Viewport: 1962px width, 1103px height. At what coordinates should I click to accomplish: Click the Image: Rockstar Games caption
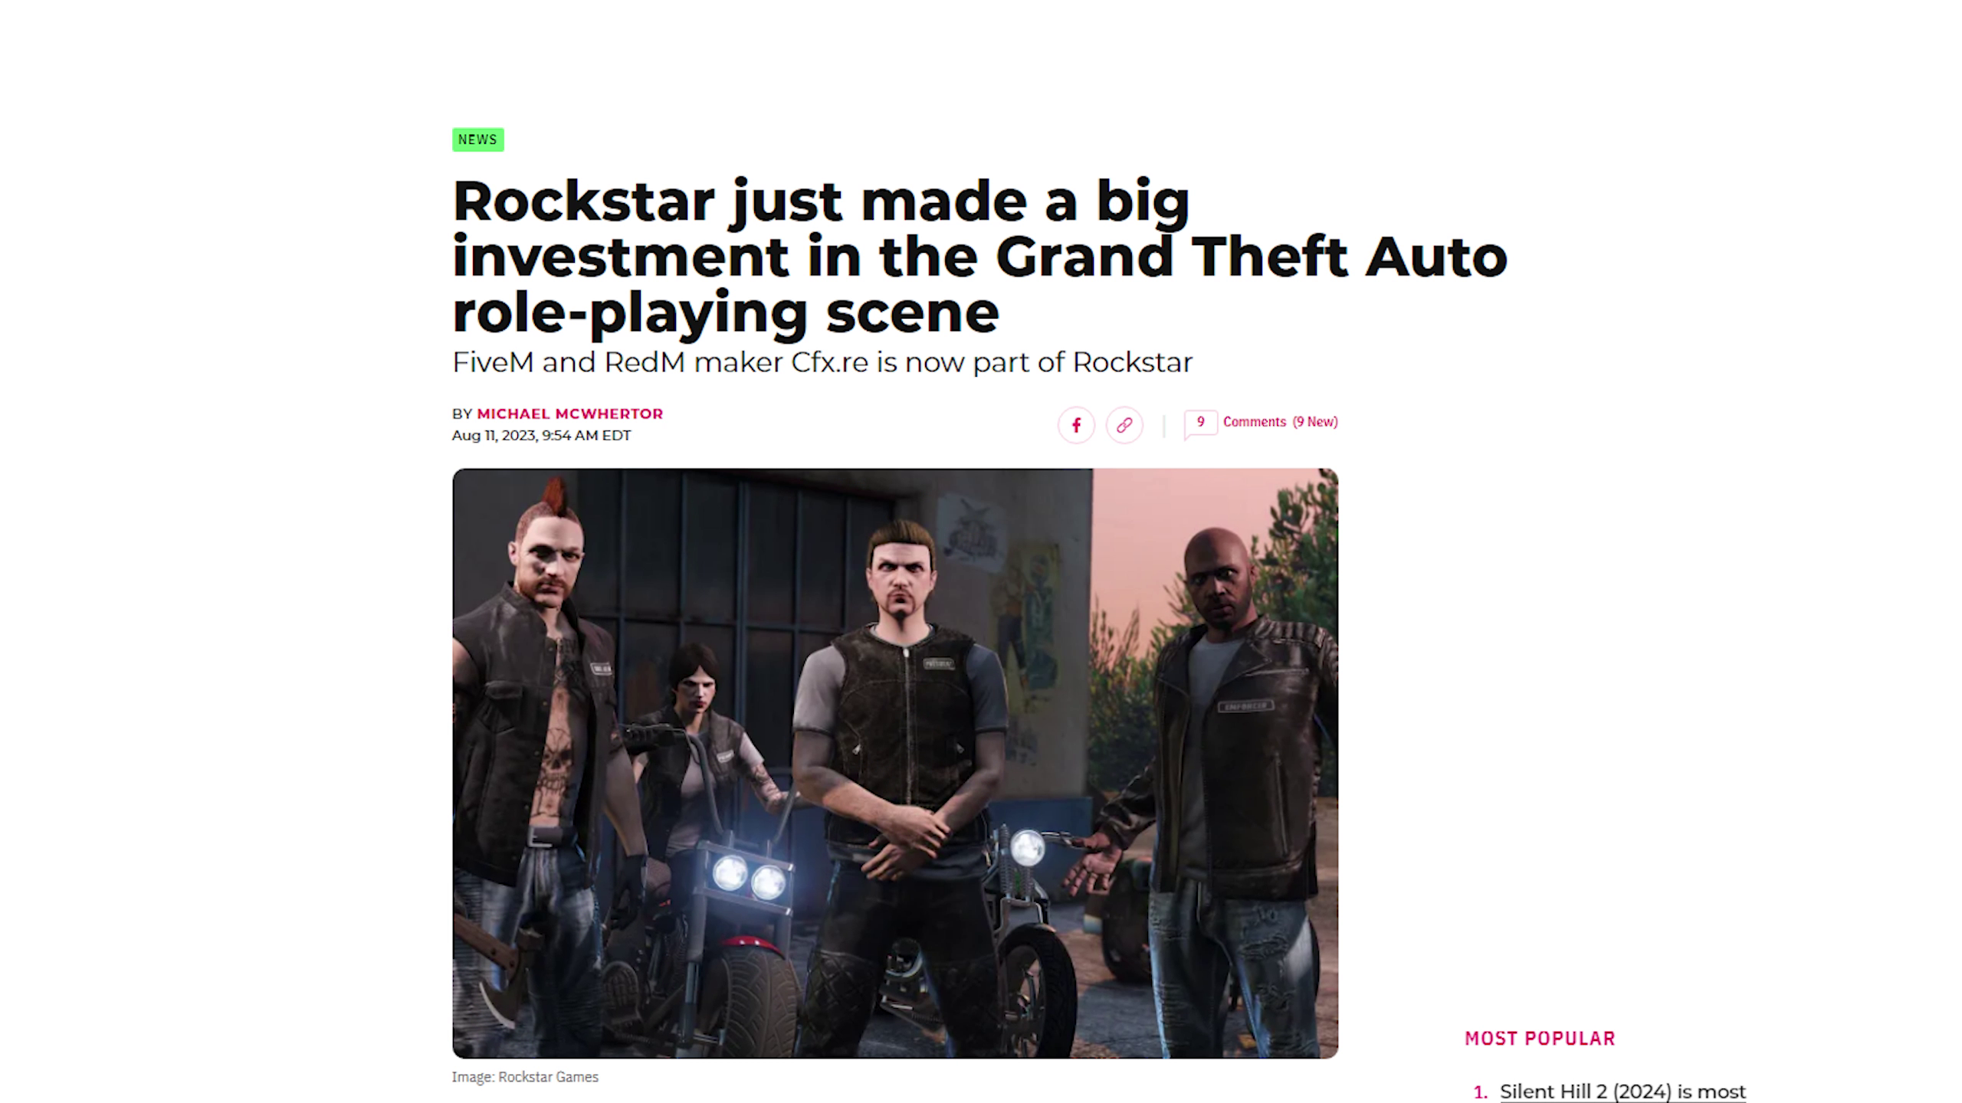click(x=525, y=1077)
